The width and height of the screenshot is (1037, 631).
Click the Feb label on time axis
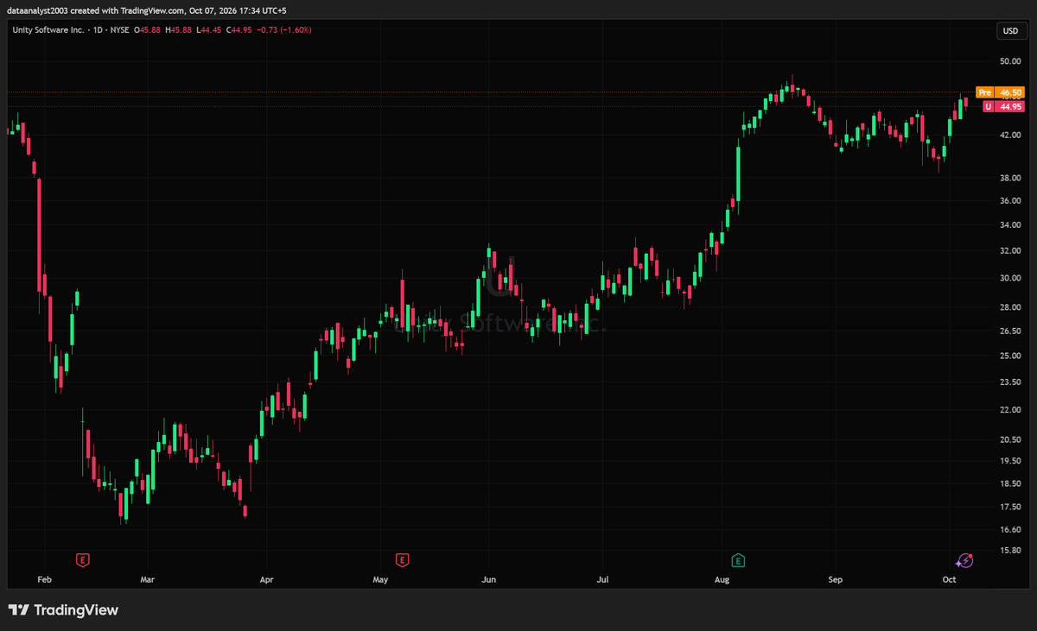(x=45, y=579)
